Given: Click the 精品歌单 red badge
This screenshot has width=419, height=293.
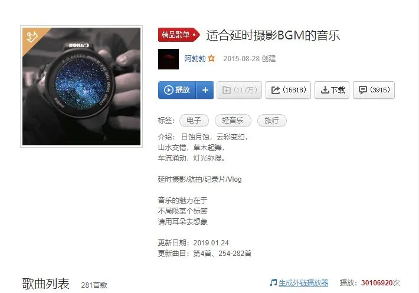Looking at the screenshot, I should [x=179, y=35].
